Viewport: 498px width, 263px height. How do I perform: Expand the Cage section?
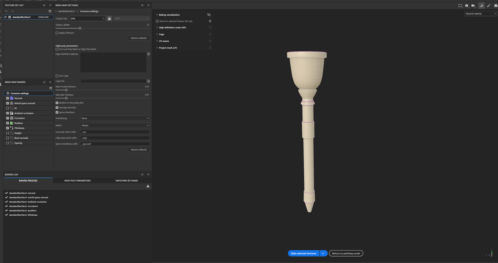click(x=157, y=34)
